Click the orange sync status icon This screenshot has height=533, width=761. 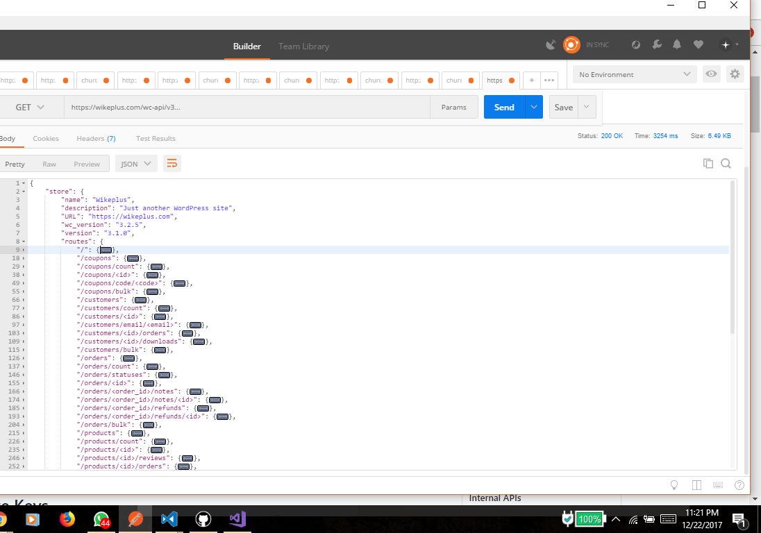[x=571, y=45]
